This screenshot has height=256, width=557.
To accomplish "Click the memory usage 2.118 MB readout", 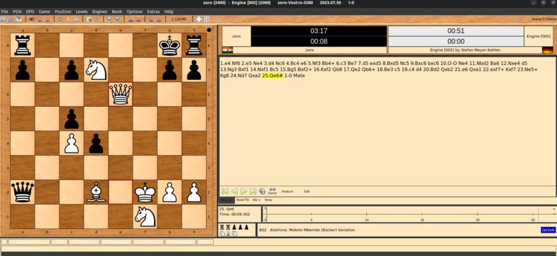I will pyautogui.click(x=178, y=19).
